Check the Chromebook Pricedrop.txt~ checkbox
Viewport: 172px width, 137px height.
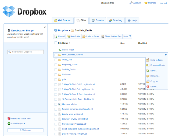click(x=56, y=124)
